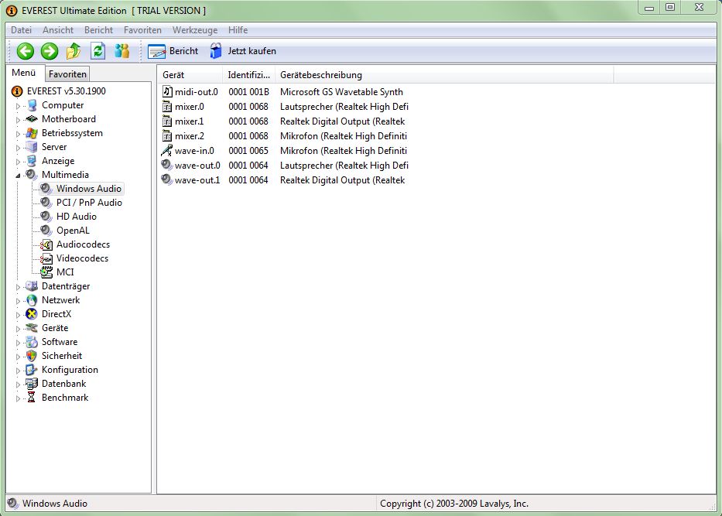Screen dimensions: 722x516
Task: Sort by the Identifizi... column header
Action: pos(249,75)
